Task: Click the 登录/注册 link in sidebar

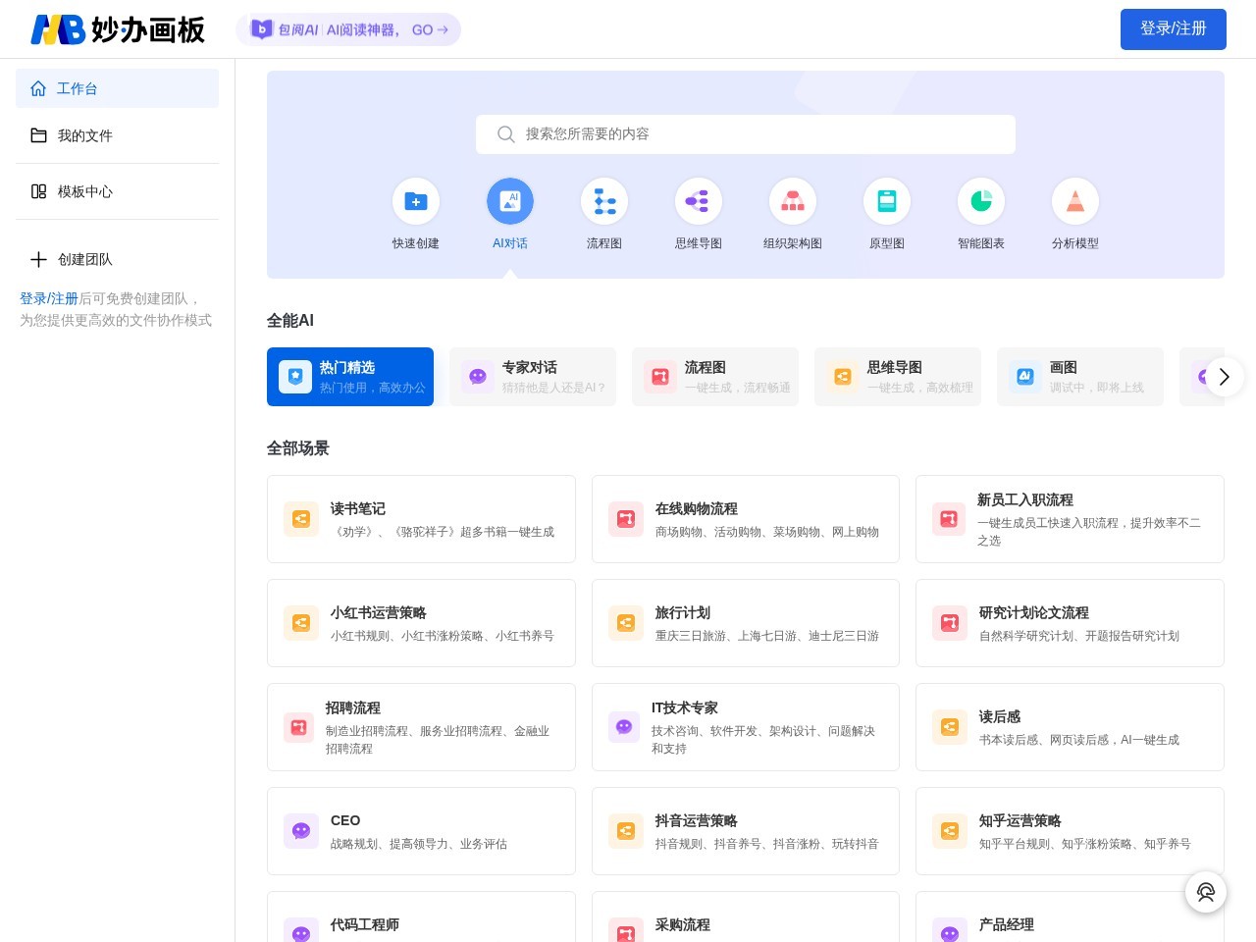Action: (49, 298)
